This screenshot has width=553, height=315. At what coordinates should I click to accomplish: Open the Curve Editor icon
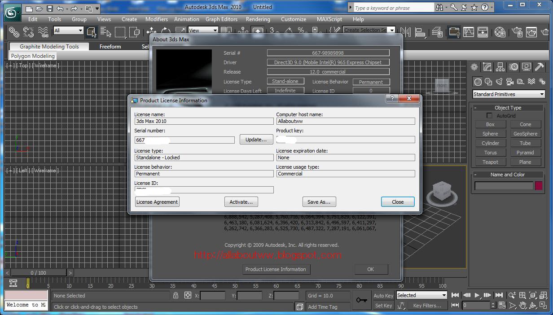coord(468,32)
